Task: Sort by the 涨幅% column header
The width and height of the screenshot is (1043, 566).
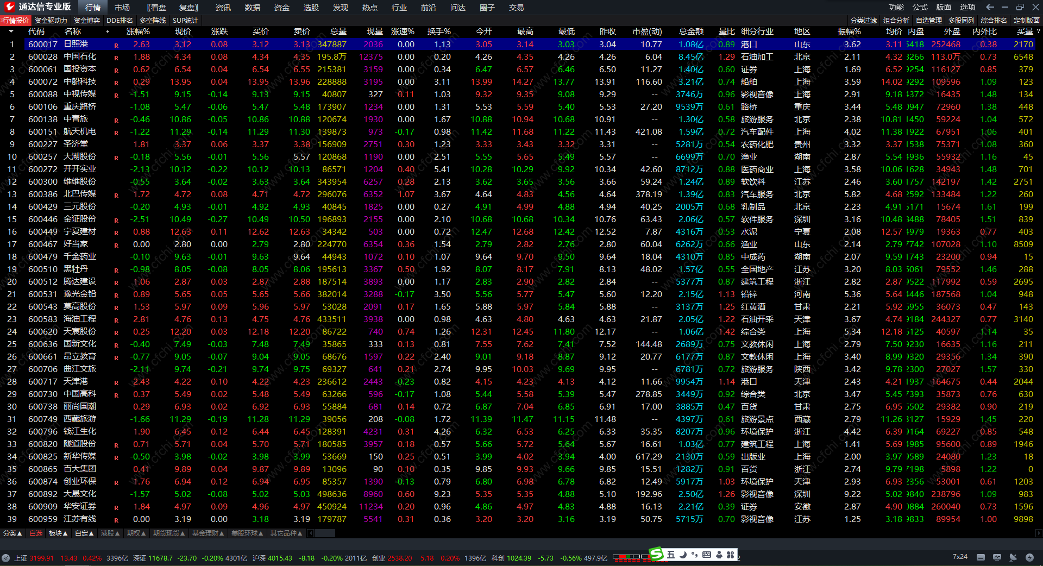Action: click(138, 32)
